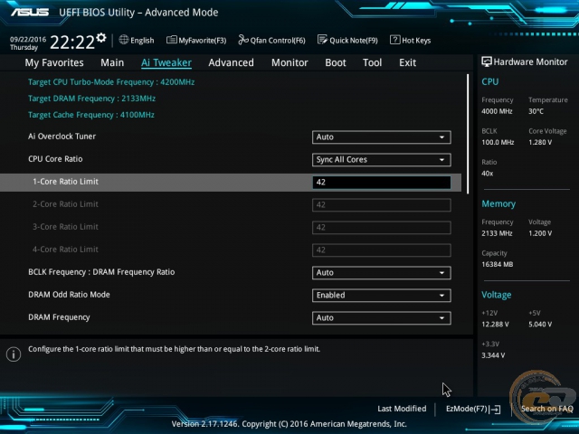Go to the Boot tab
The height and width of the screenshot is (434, 579).
[336, 62]
